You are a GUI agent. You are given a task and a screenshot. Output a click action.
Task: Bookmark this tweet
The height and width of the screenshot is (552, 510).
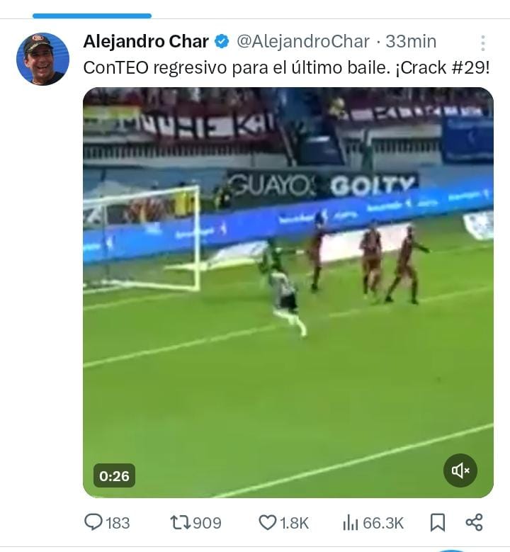coord(438,522)
